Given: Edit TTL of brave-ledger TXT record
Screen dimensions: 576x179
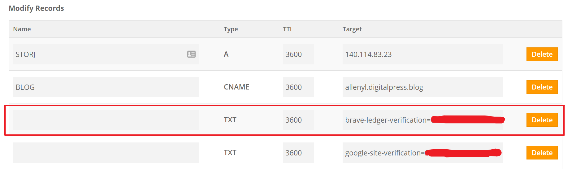Looking at the screenshot, I should pos(298,120).
